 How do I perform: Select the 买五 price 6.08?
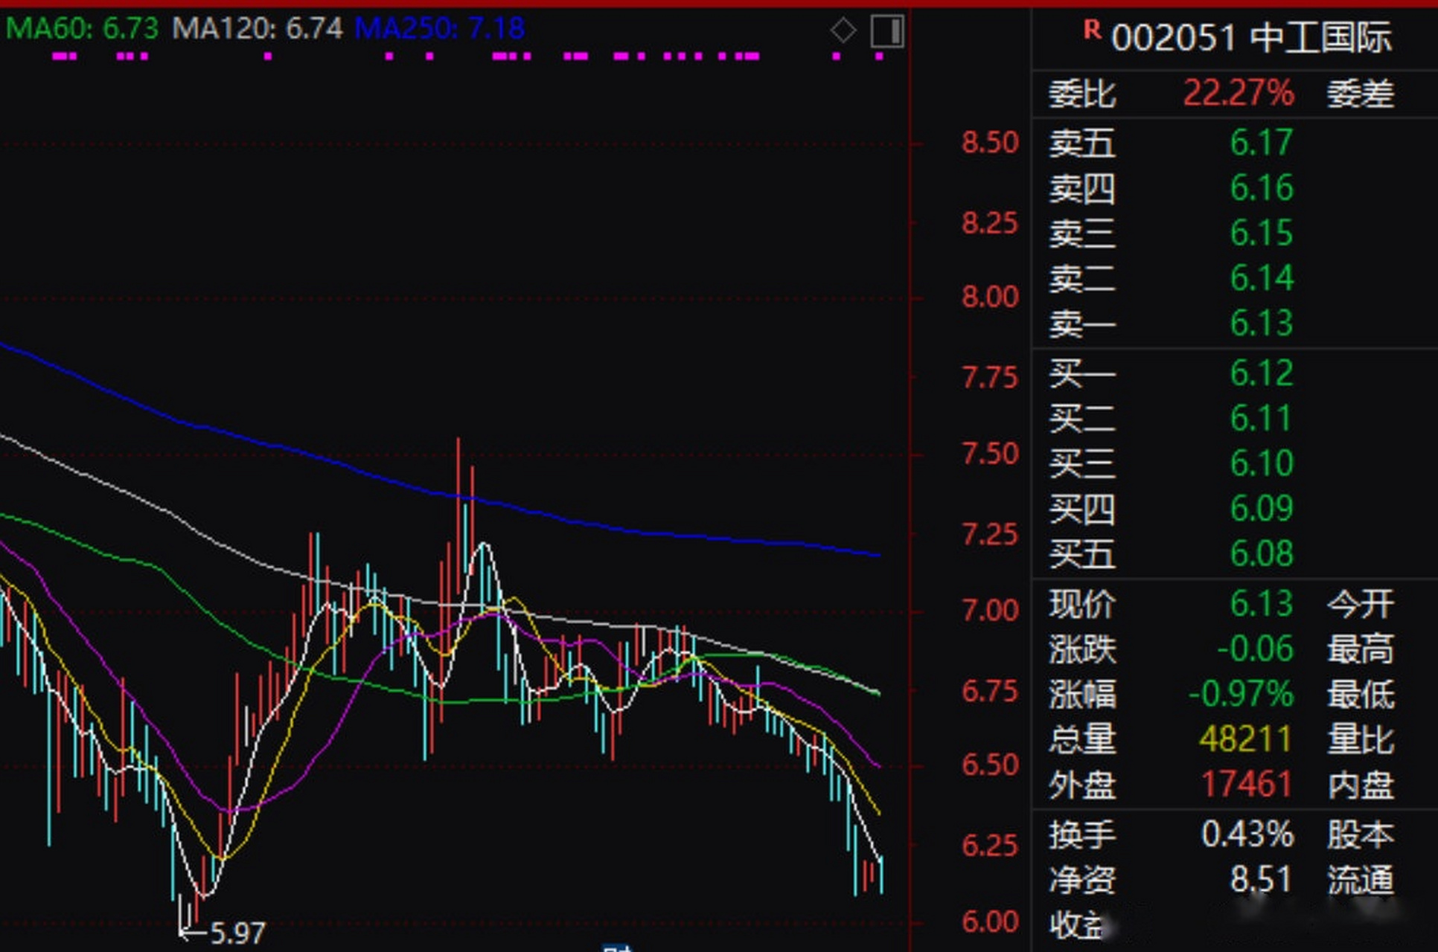tap(1262, 554)
